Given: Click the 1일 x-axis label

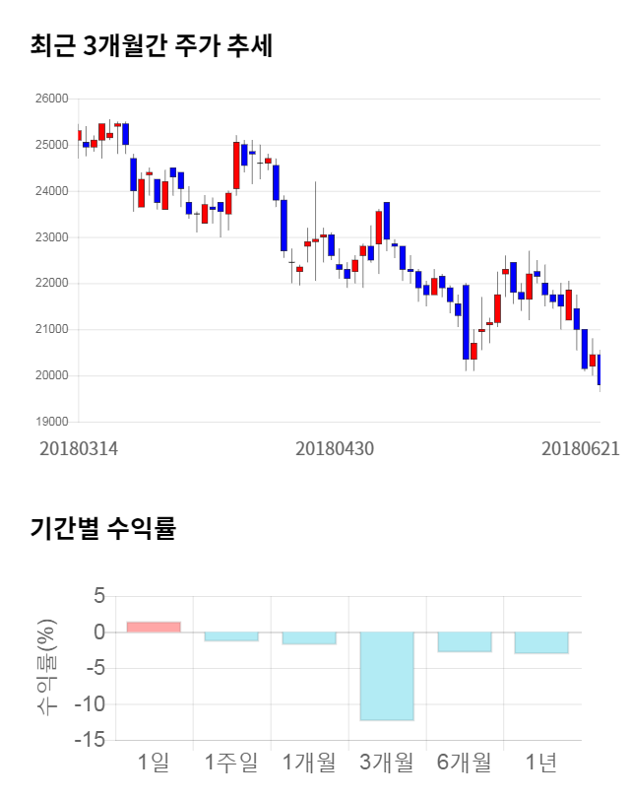Looking at the screenshot, I should point(154,762).
